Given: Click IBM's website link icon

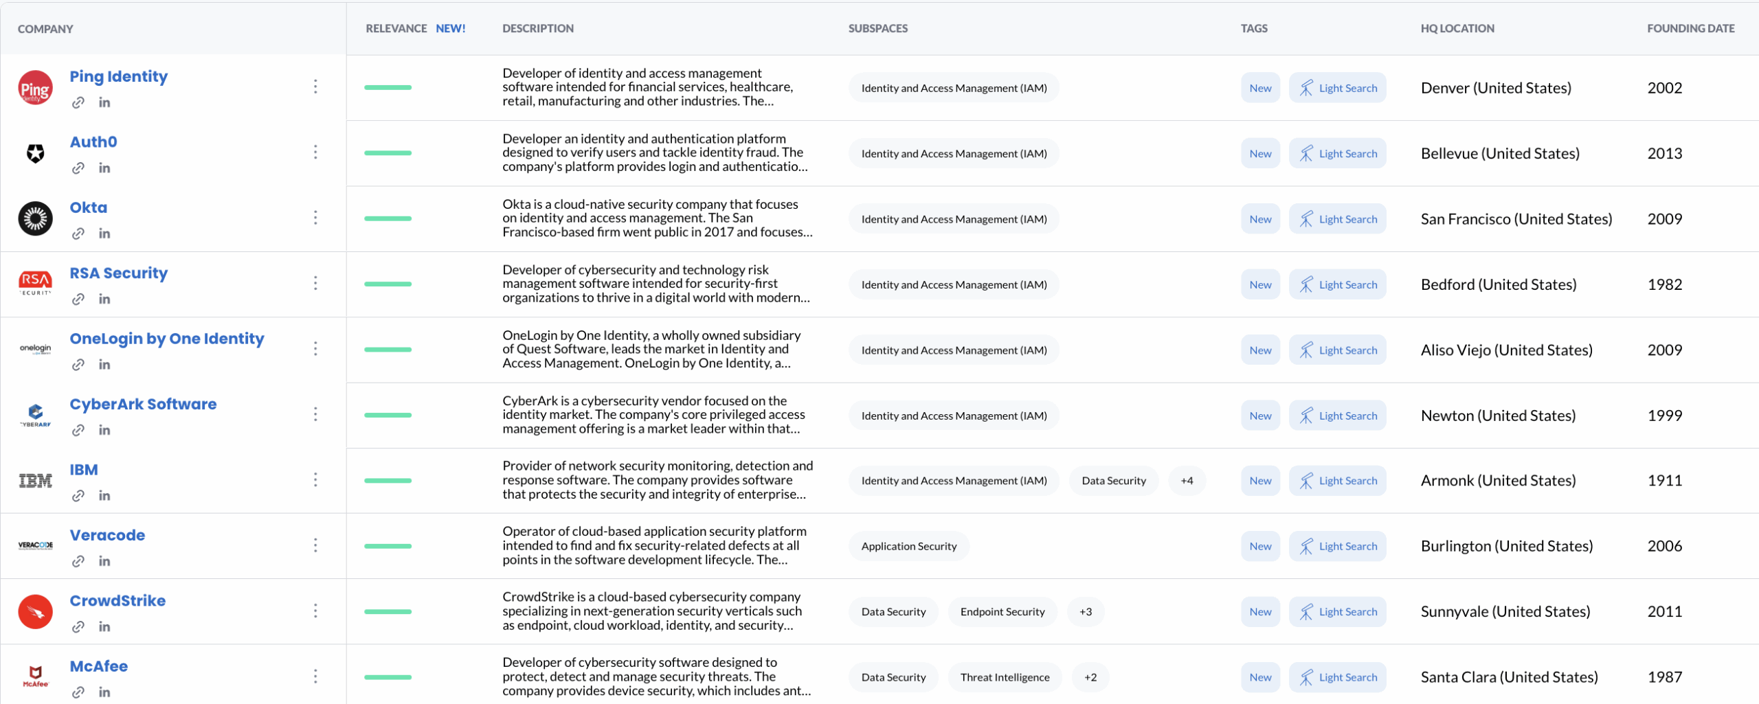Looking at the screenshot, I should [78, 495].
